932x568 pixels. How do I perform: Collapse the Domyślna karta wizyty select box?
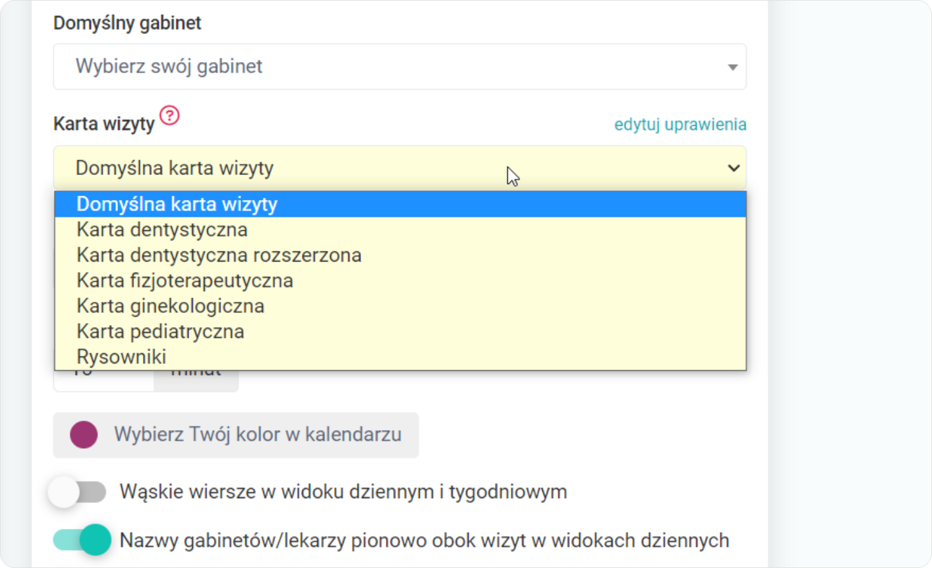(x=399, y=168)
